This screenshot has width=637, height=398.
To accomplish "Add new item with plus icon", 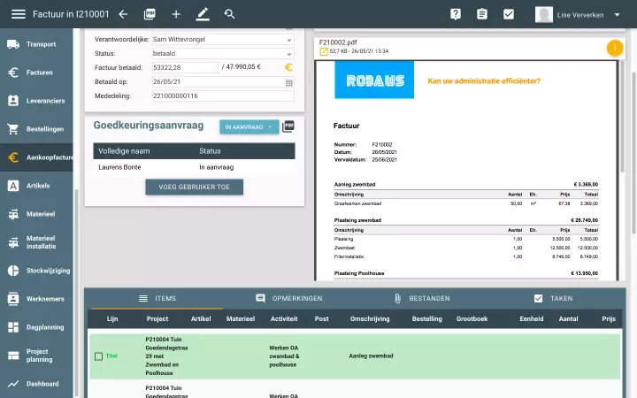I will click(x=176, y=14).
